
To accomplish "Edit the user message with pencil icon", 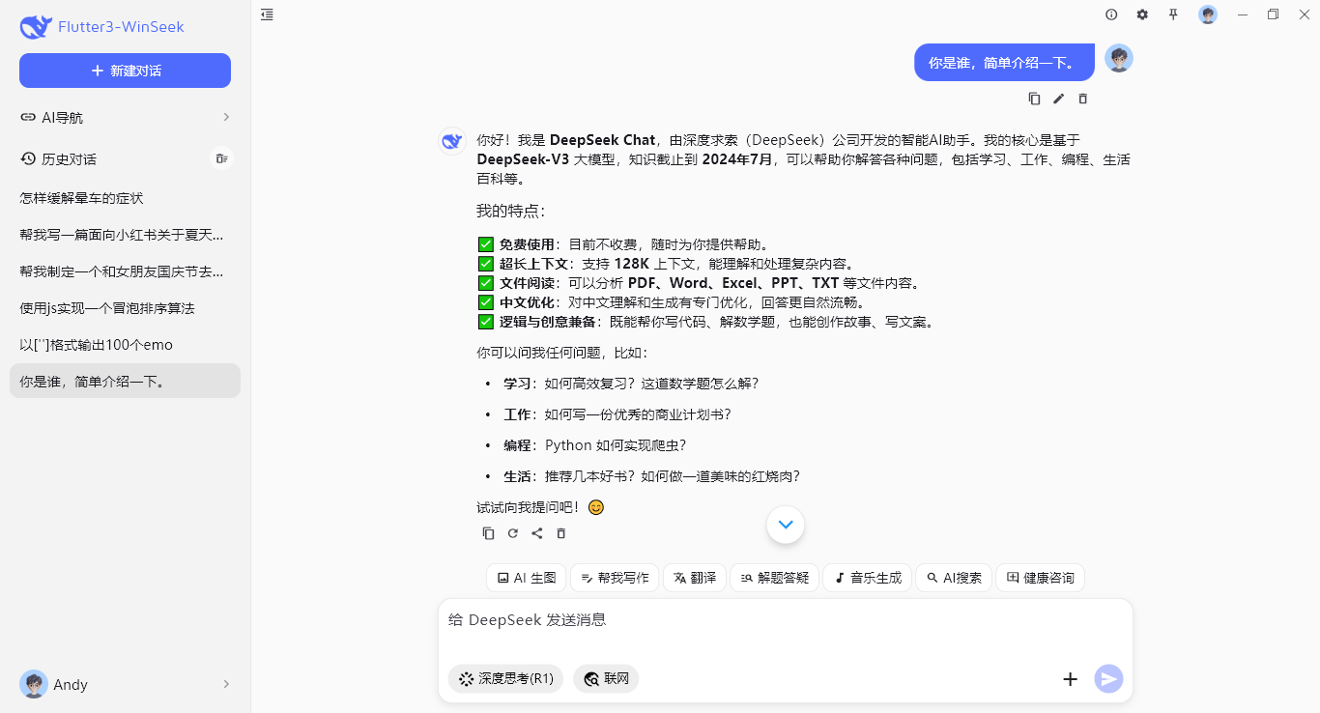I will [1058, 99].
